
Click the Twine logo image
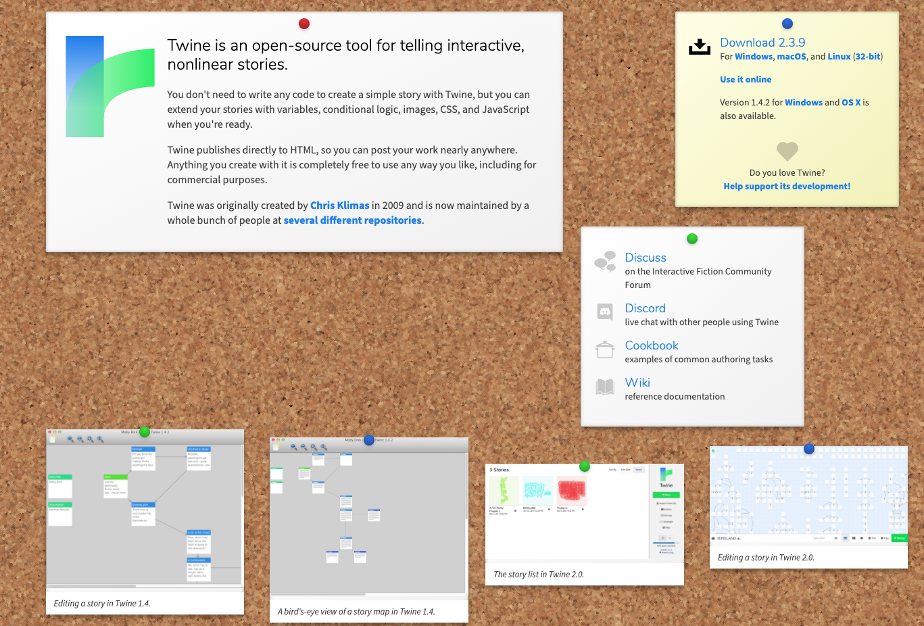click(110, 87)
